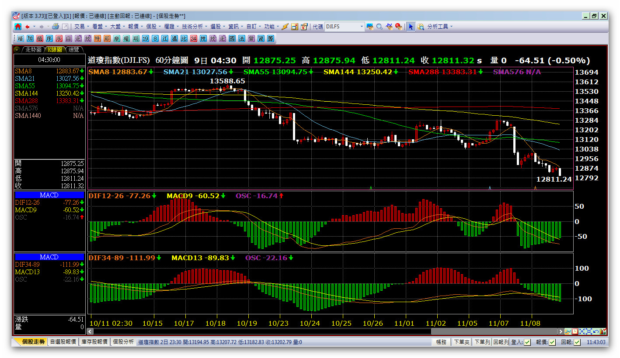This screenshot has width=620, height=358.
Task: Click the hand-and-GO icon beside the code box
Action: [x=370, y=27]
